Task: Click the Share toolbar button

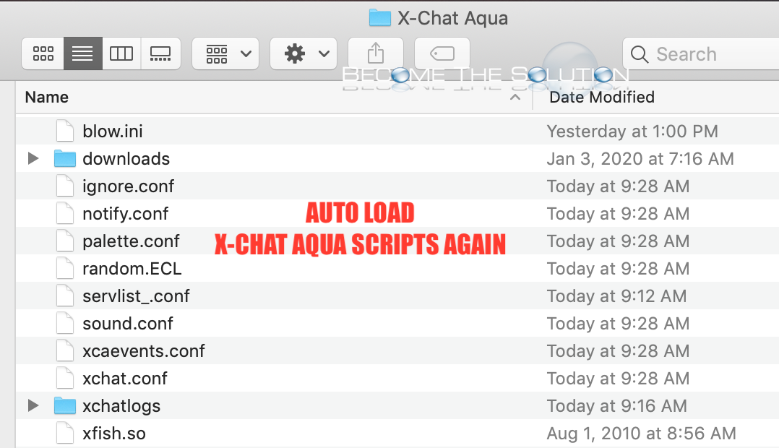Action: [376, 53]
